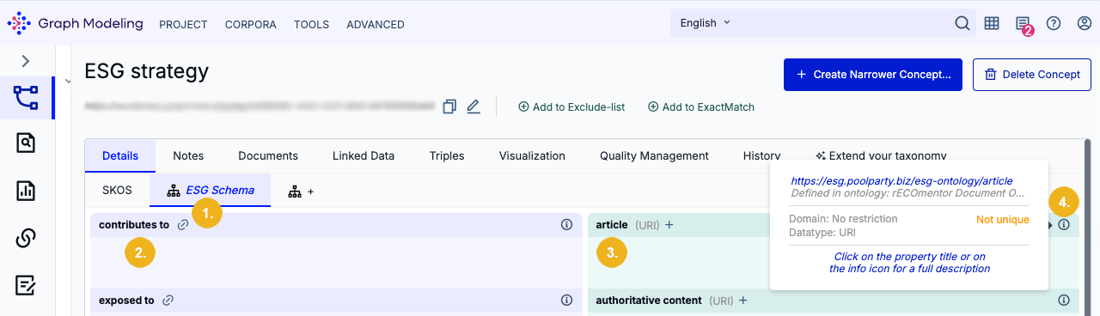Open the edit list sidebar icon

[27, 286]
